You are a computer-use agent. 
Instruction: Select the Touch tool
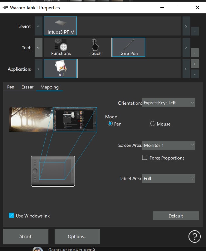point(95,47)
